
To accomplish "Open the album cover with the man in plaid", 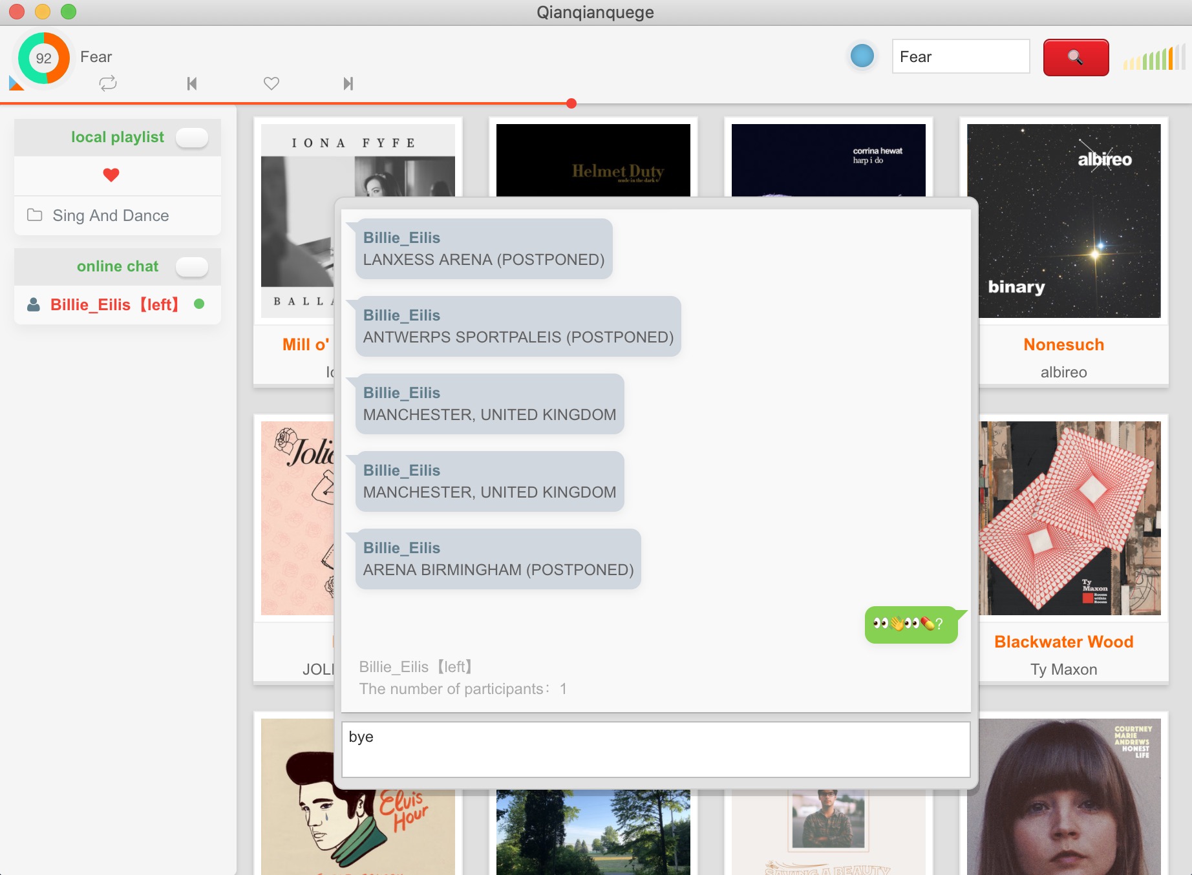I will pos(829,832).
